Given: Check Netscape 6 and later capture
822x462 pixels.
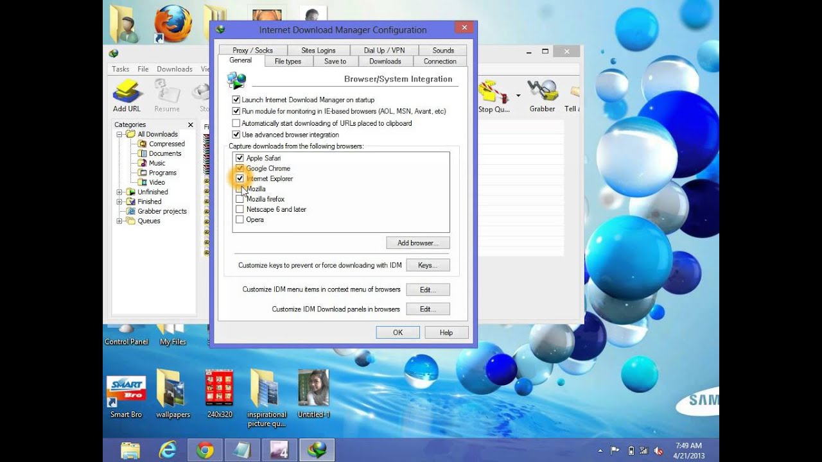Looking at the screenshot, I should pos(240,209).
